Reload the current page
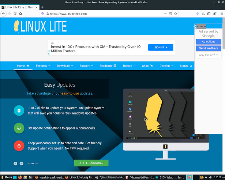 (x=15, y=14)
